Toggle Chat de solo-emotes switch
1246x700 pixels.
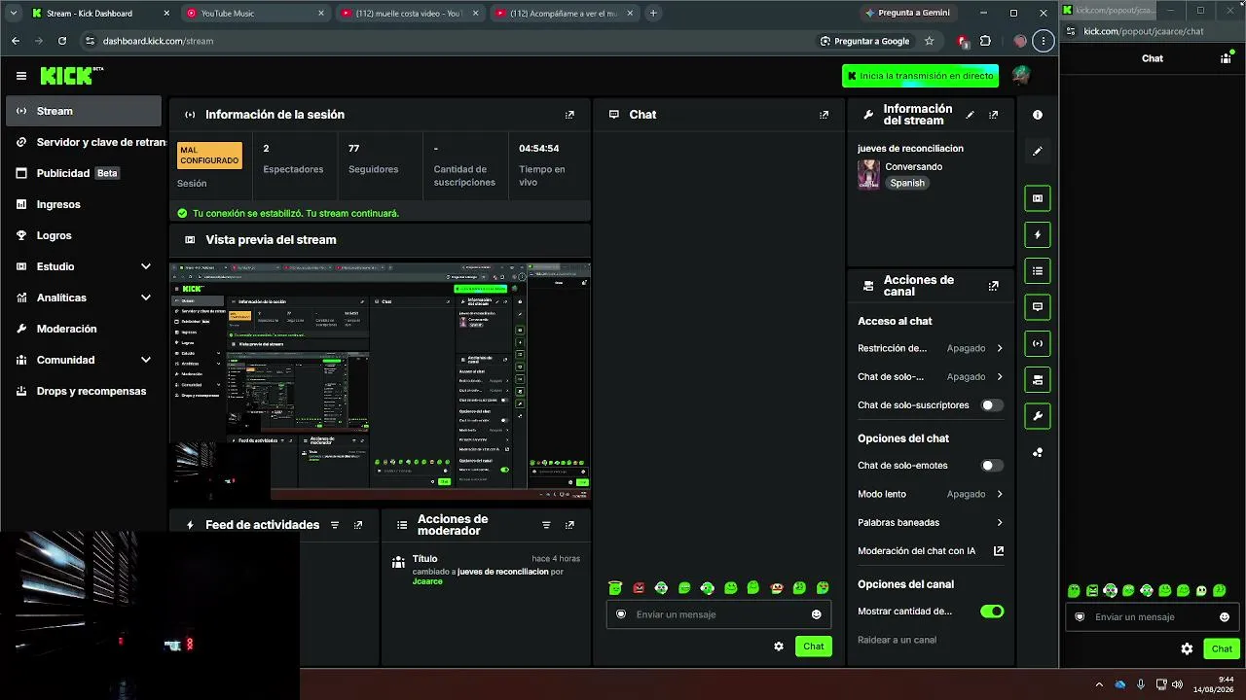coord(992,466)
